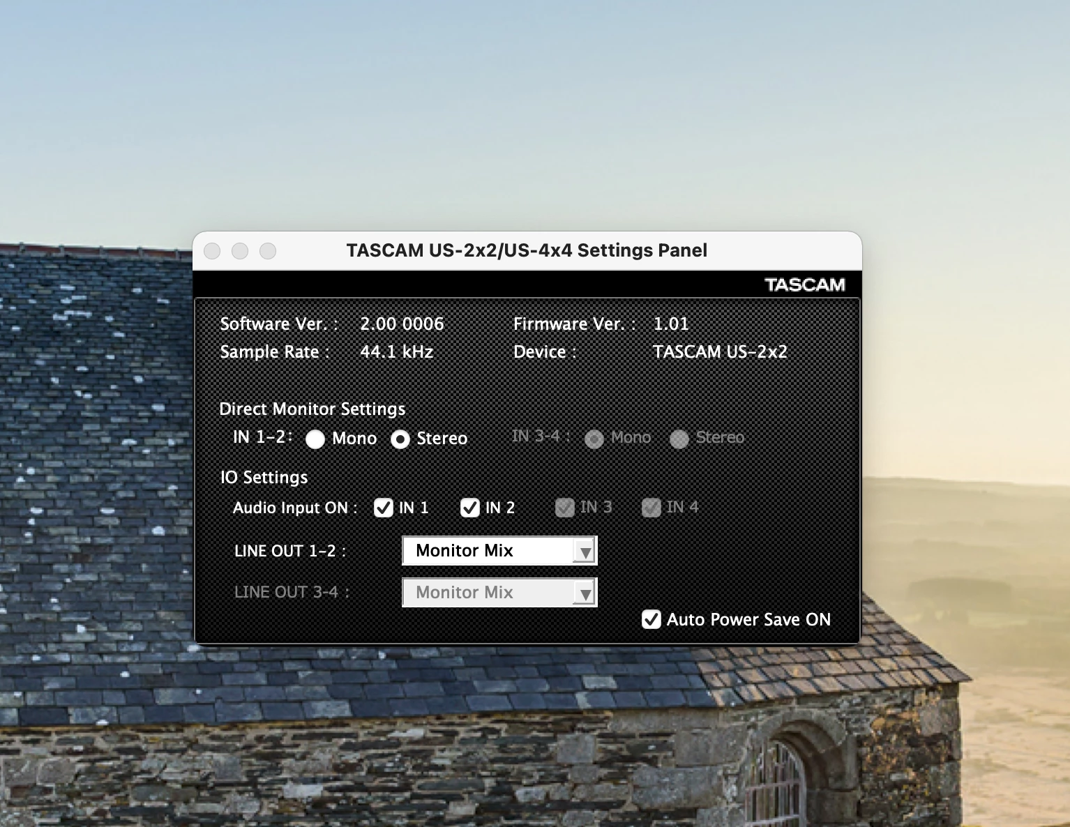Open the LINE OUT 3-4 dropdown
Viewport: 1070px width, 827px height.
[x=499, y=593]
